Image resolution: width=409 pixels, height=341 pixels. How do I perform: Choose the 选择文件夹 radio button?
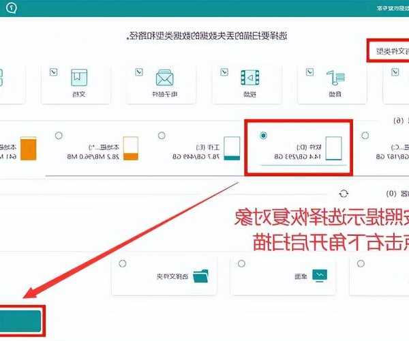tap(123, 263)
